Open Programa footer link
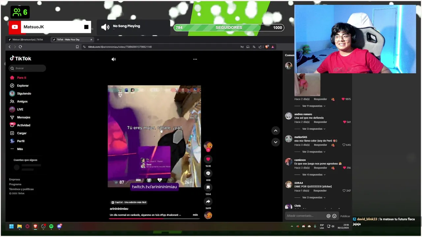This screenshot has height=237, width=422. point(15,184)
